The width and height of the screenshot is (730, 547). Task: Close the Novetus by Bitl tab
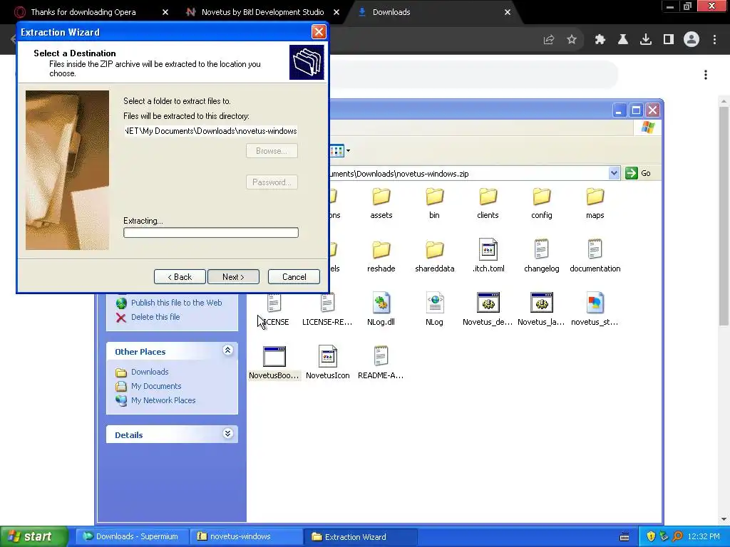pyautogui.click(x=336, y=12)
